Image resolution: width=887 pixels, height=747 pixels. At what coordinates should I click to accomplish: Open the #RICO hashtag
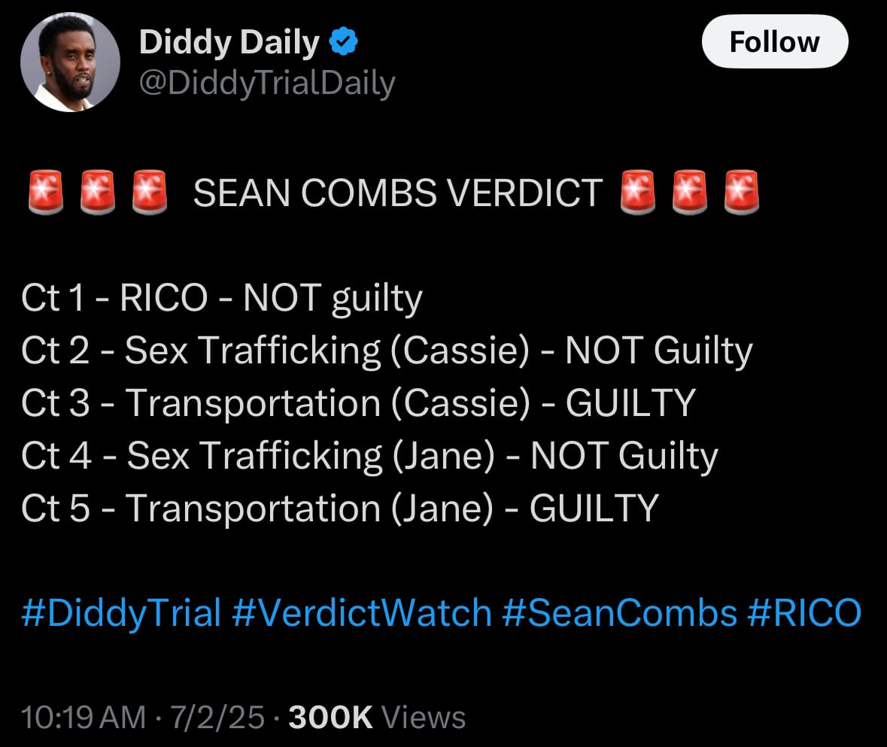click(x=803, y=613)
